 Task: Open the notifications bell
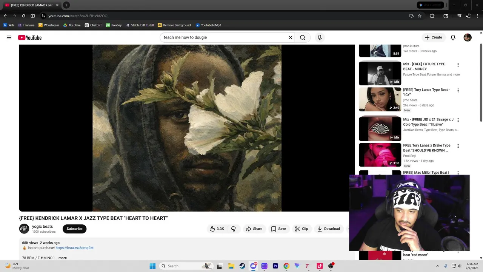click(x=453, y=37)
